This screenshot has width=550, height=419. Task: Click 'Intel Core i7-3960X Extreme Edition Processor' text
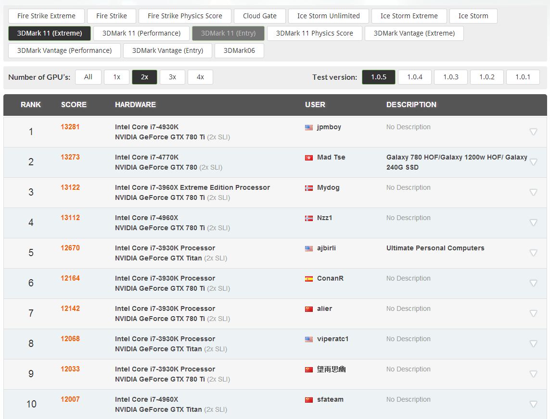pyautogui.click(x=192, y=187)
